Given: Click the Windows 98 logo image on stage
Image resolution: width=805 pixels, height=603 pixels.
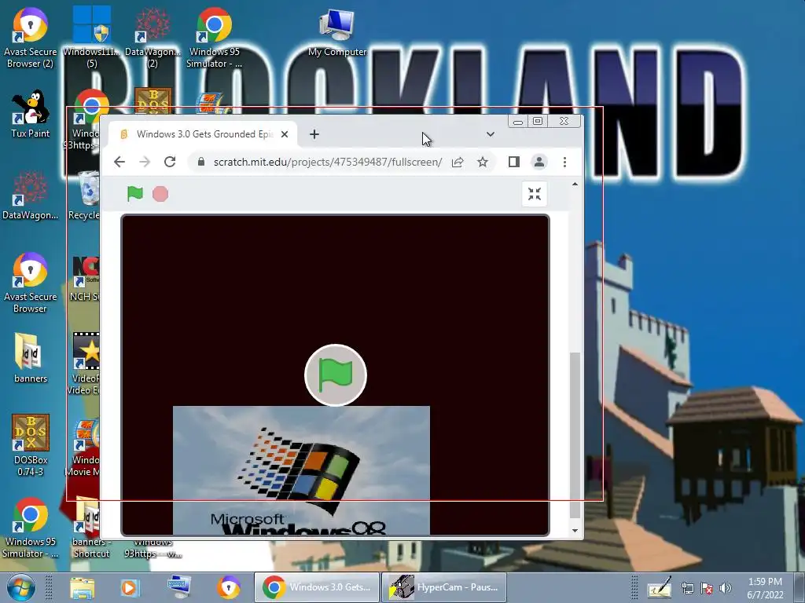Looking at the screenshot, I should (x=301, y=470).
